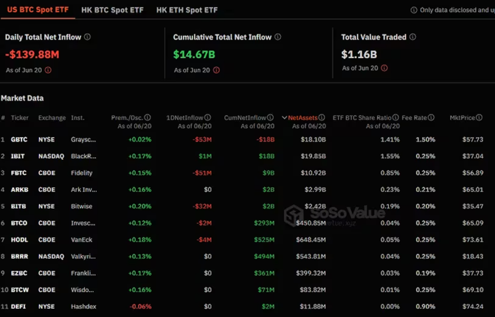Click HODL cumulative inflow $525M
Image resolution: width=495 pixels, height=317 pixels.
tap(264, 240)
